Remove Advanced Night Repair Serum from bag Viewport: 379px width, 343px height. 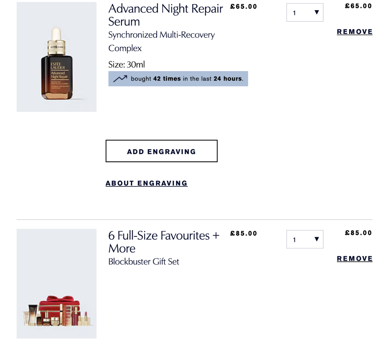tap(354, 32)
